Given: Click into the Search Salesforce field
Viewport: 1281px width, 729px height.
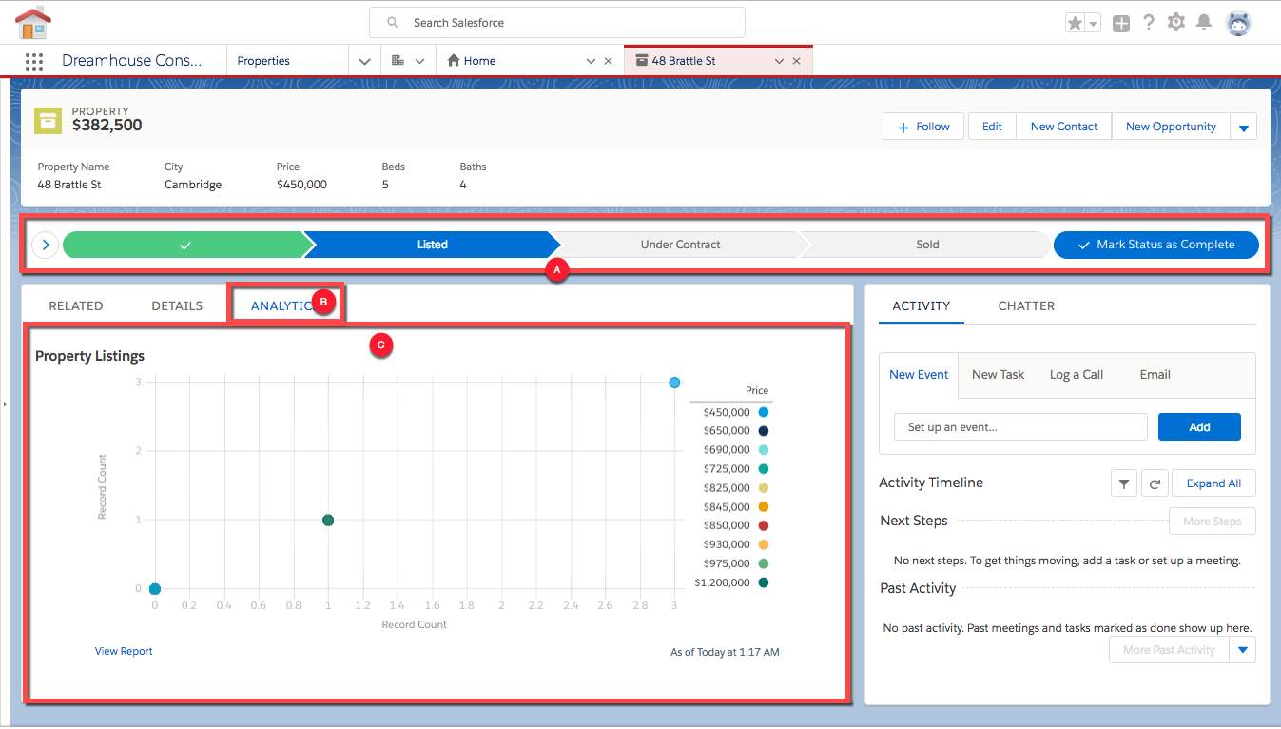Looking at the screenshot, I should (557, 23).
